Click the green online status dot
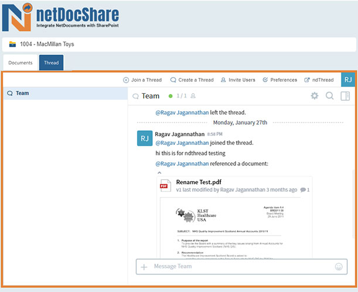358x292 pixels. click(x=171, y=96)
